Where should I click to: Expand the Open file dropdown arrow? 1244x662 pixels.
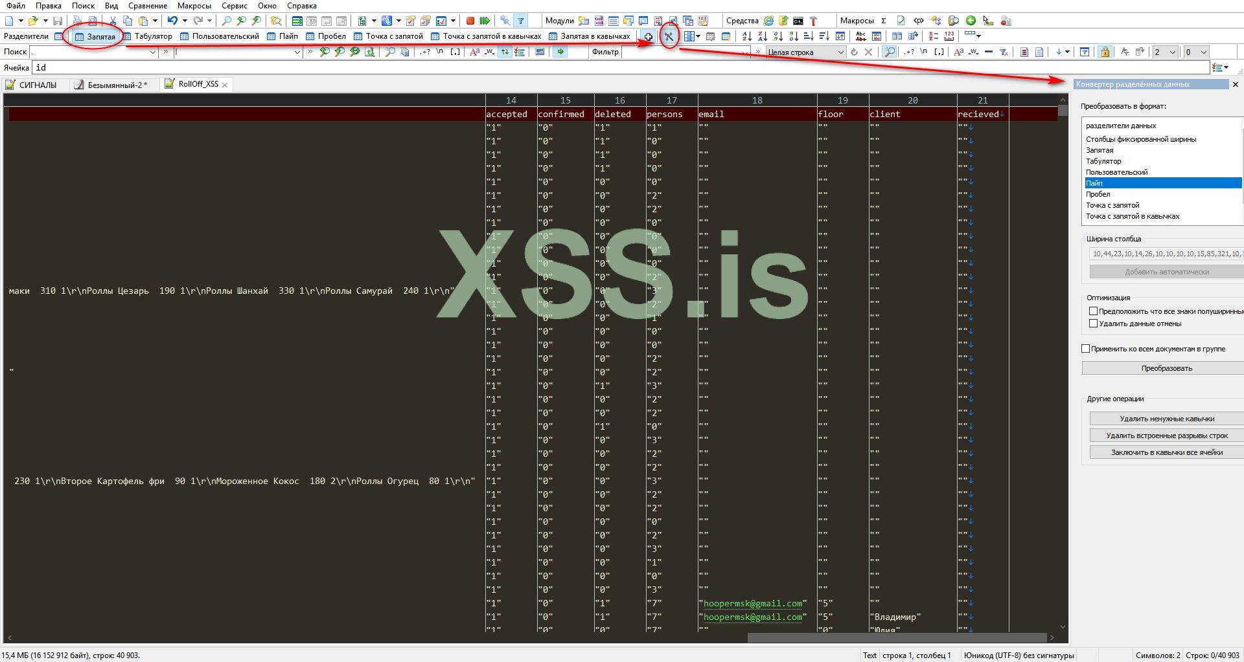pos(45,21)
